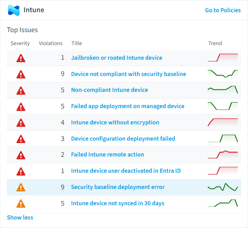
Task: Click violations count 4 for device without encryption
Action: click(x=63, y=123)
